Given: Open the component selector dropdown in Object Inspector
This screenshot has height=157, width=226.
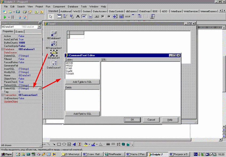Looking at the screenshot, I should click(x=39, y=27).
